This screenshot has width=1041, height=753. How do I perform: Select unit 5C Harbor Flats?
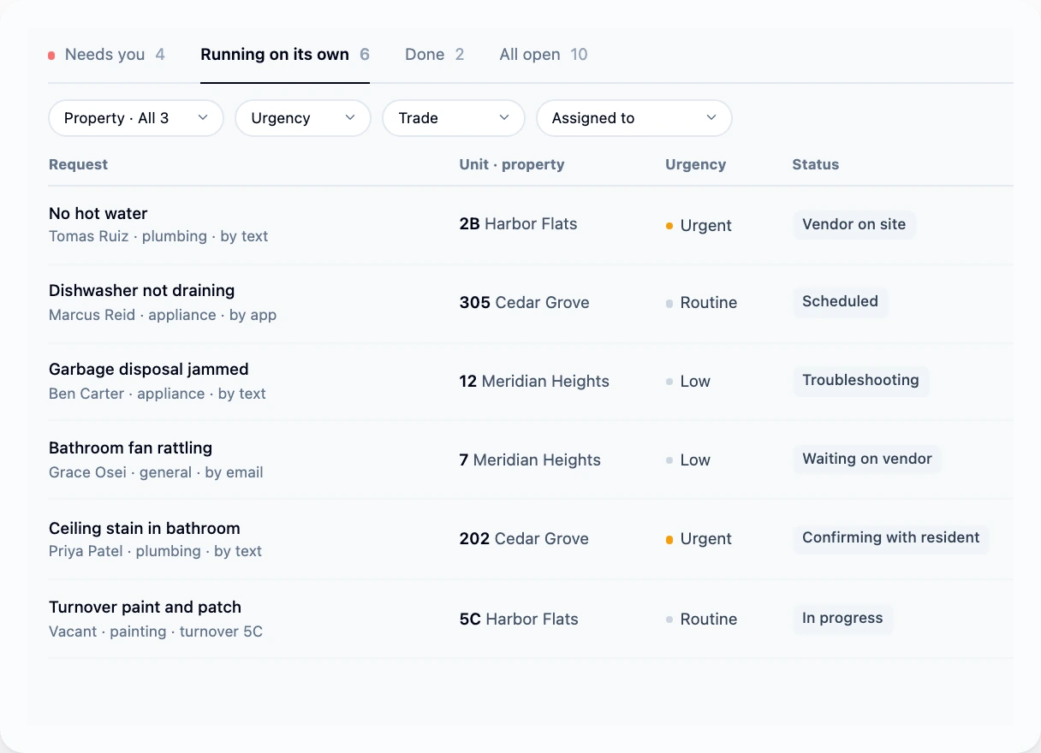pos(519,620)
